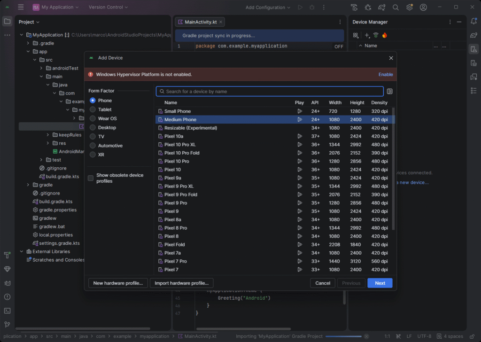Open Device Manager options kebab menu
Viewport: 481px width, 342px height.
coord(450,22)
